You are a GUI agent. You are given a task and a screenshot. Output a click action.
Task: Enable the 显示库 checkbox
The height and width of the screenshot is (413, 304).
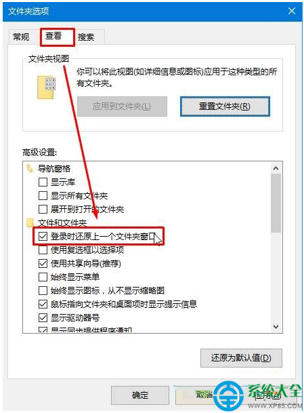(43, 182)
